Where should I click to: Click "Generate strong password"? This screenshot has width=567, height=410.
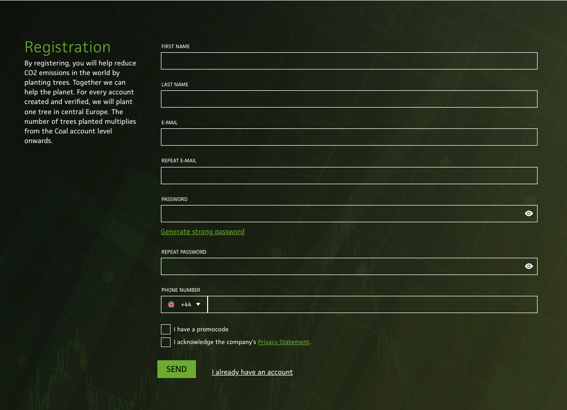point(203,231)
